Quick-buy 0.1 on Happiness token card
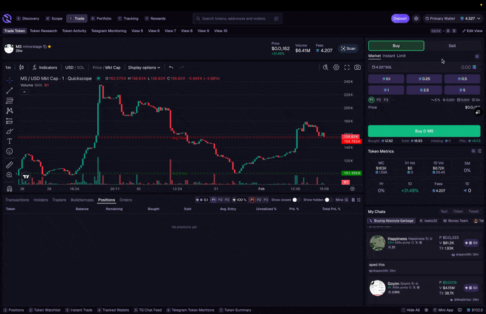This screenshot has height=314, width=486. click(x=471, y=243)
